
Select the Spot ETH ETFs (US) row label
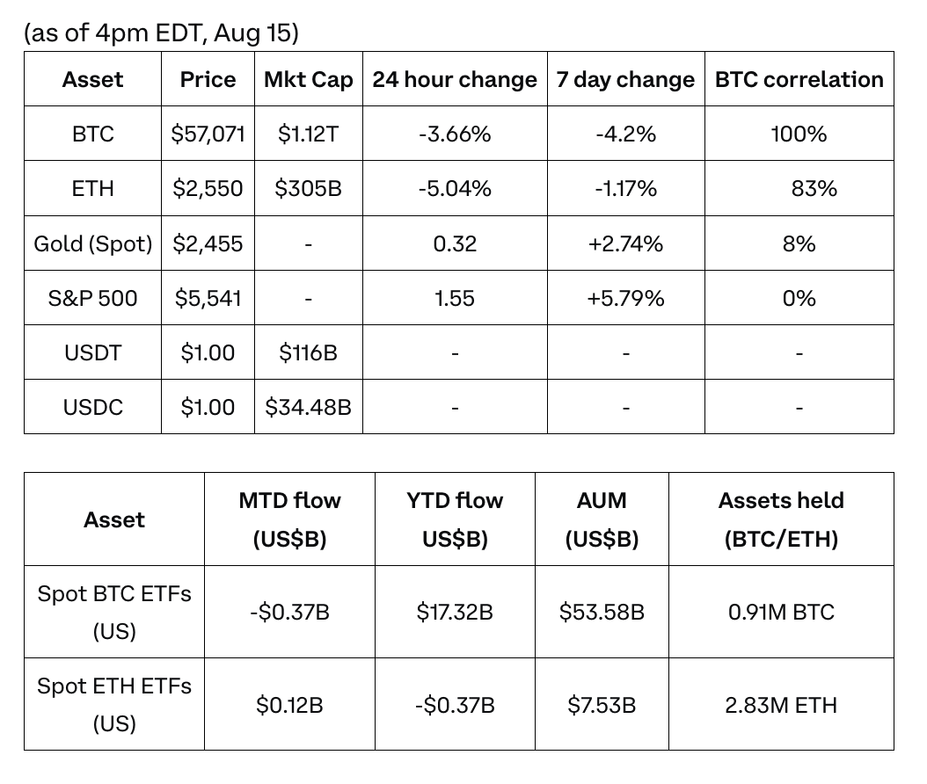click(114, 704)
